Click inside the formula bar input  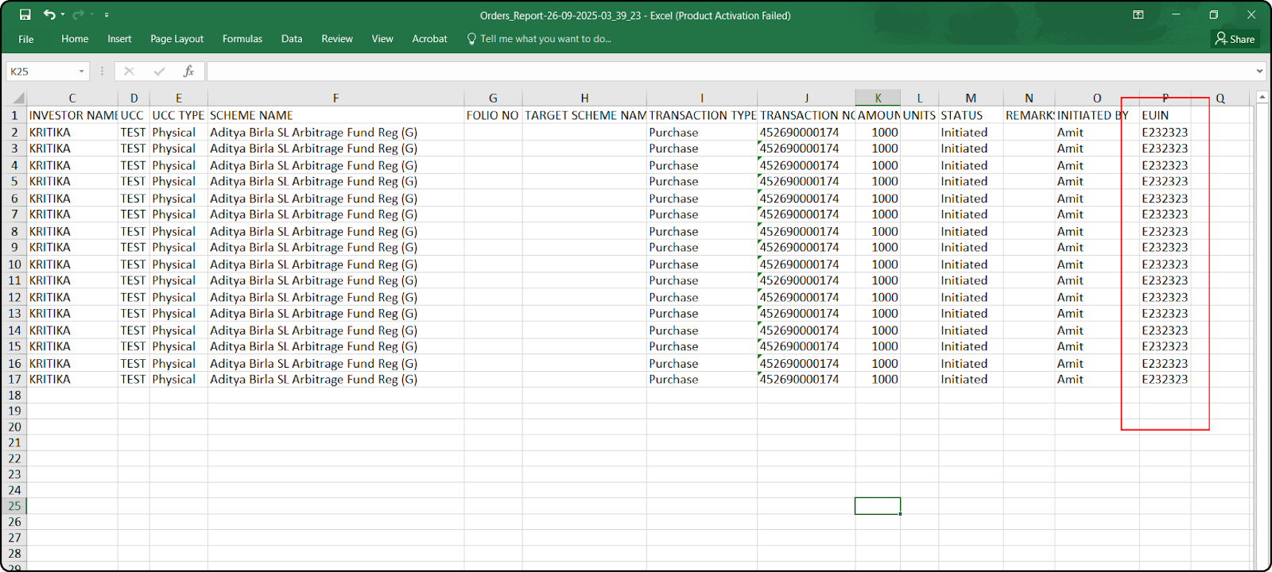pos(730,71)
